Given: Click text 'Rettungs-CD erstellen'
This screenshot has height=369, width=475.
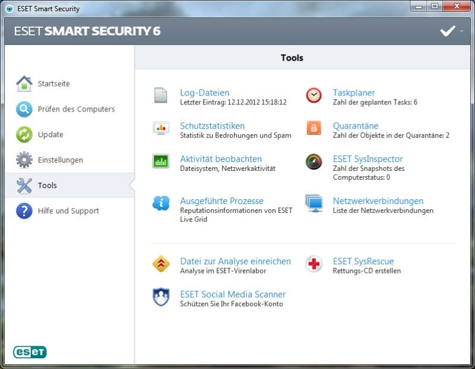Looking at the screenshot, I should tap(366, 271).
